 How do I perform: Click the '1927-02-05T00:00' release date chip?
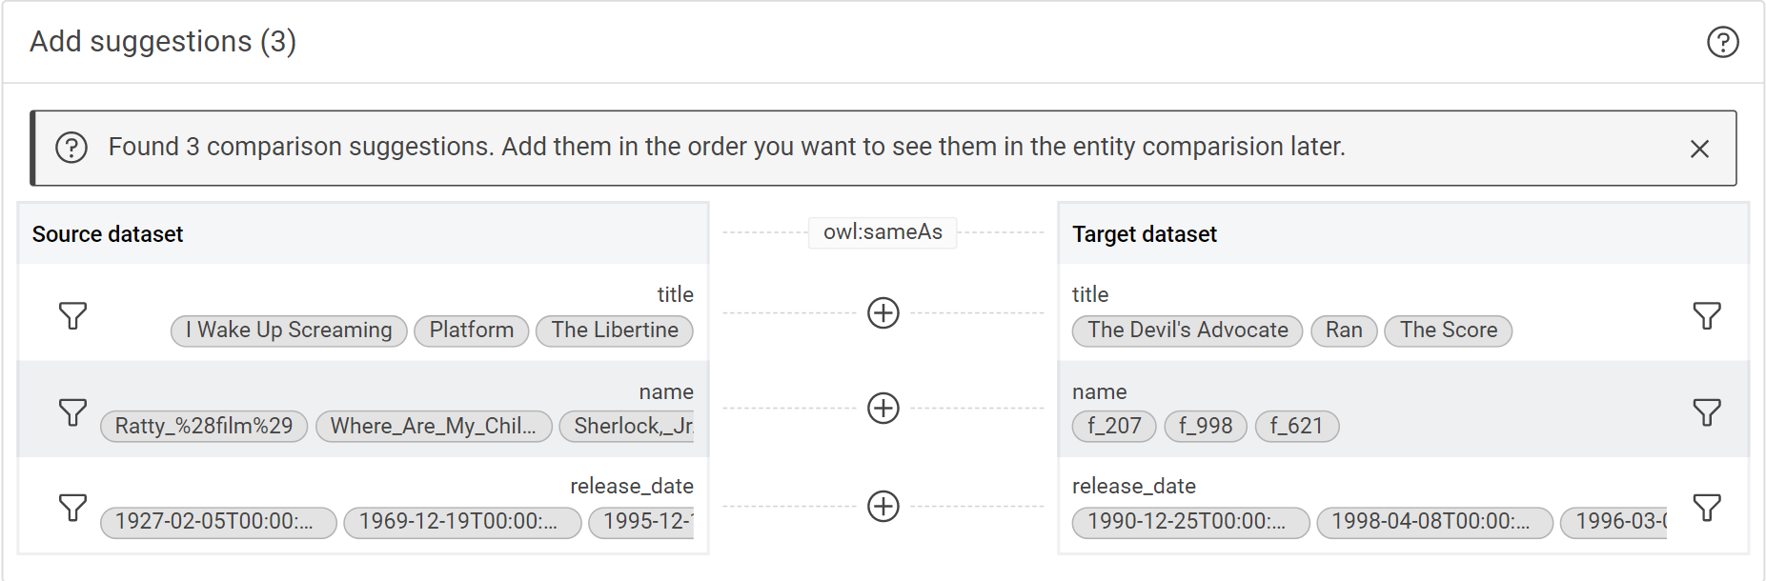tap(218, 522)
